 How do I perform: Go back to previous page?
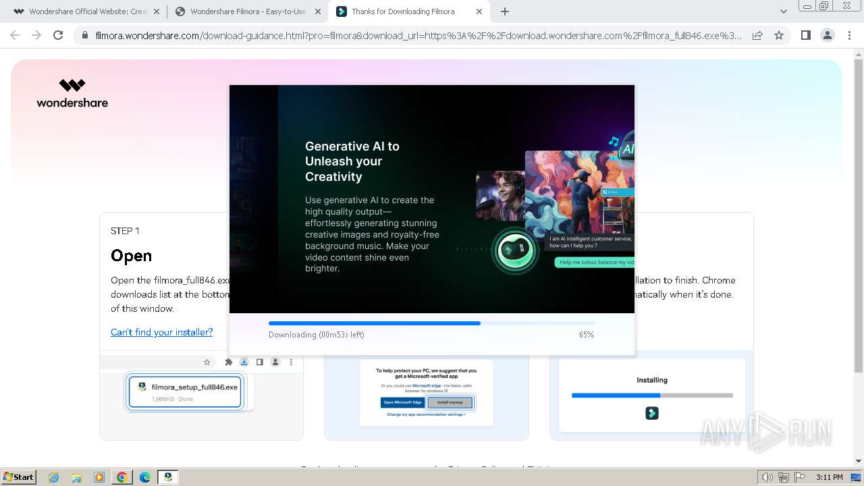15,35
